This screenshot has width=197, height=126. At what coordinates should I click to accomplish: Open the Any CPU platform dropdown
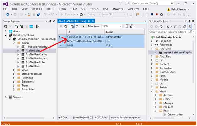coord(114,14)
